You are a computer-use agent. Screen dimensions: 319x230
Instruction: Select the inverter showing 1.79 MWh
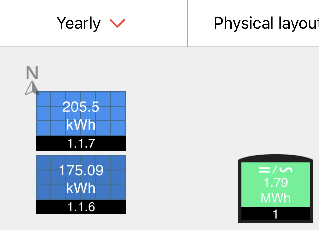coord(275,189)
